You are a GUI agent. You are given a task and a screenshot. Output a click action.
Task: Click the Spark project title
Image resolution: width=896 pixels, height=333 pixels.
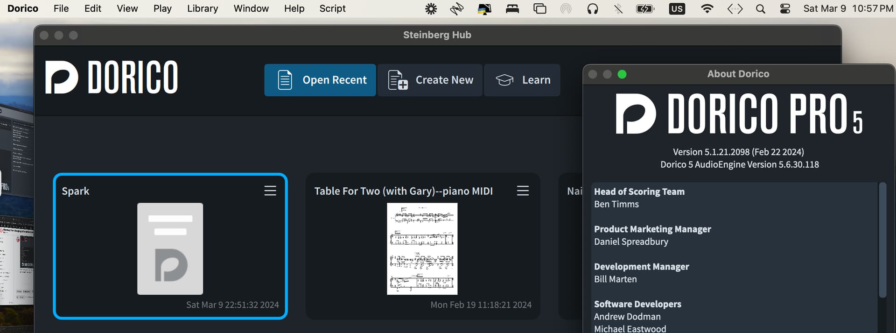tap(76, 191)
